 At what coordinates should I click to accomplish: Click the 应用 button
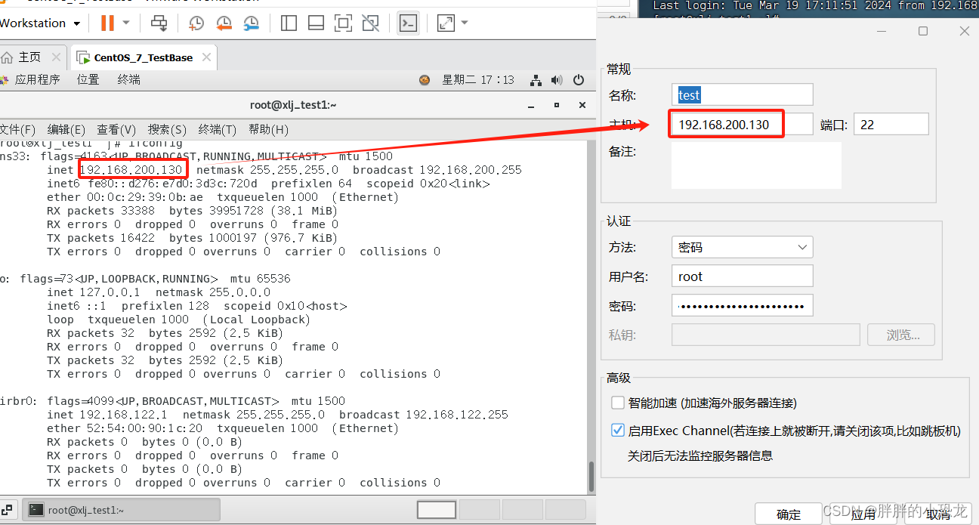click(x=863, y=514)
